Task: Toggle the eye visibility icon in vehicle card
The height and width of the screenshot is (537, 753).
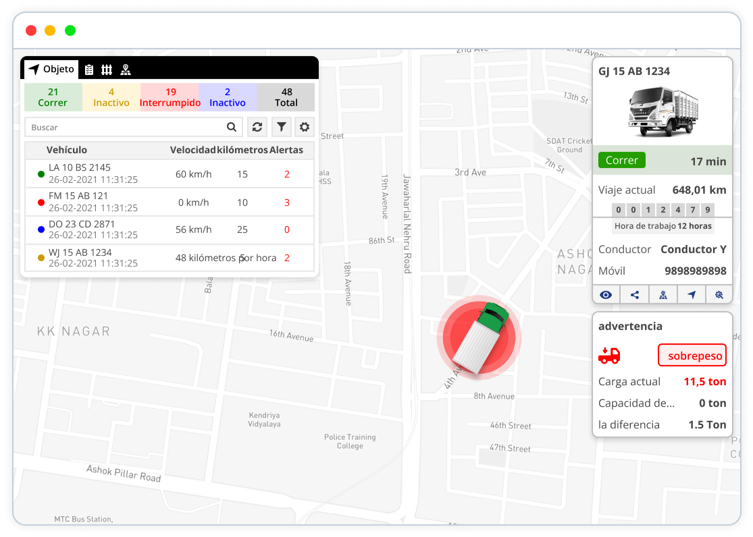Action: [606, 295]
